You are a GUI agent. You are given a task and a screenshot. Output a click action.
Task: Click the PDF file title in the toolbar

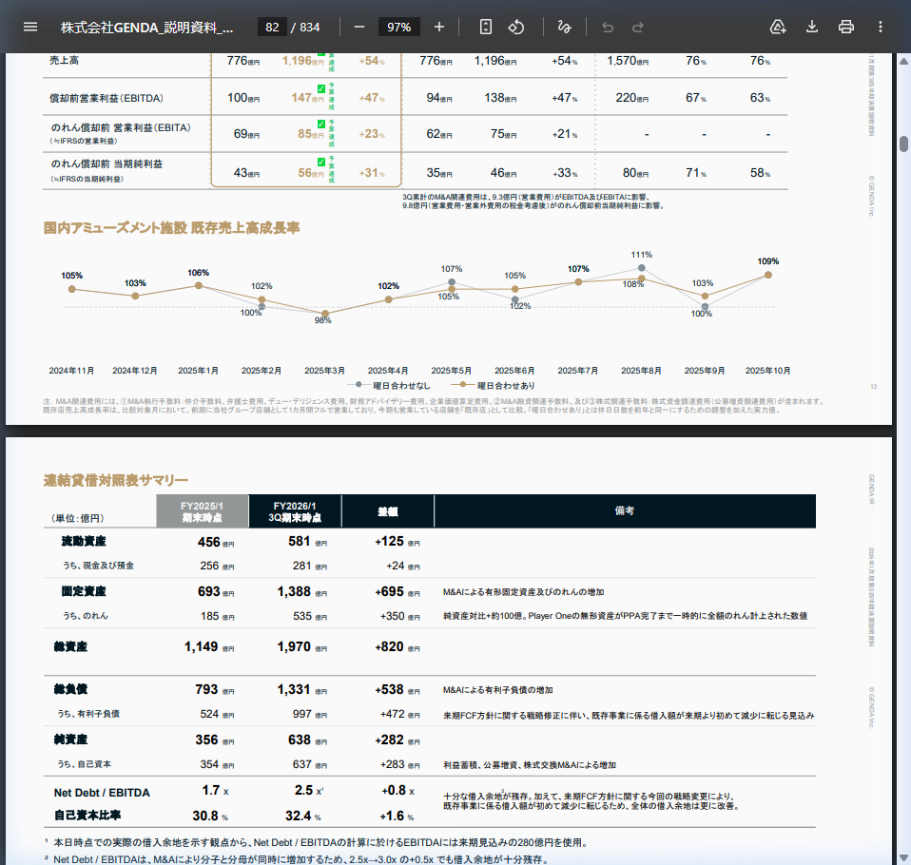(x=147, y=27)
